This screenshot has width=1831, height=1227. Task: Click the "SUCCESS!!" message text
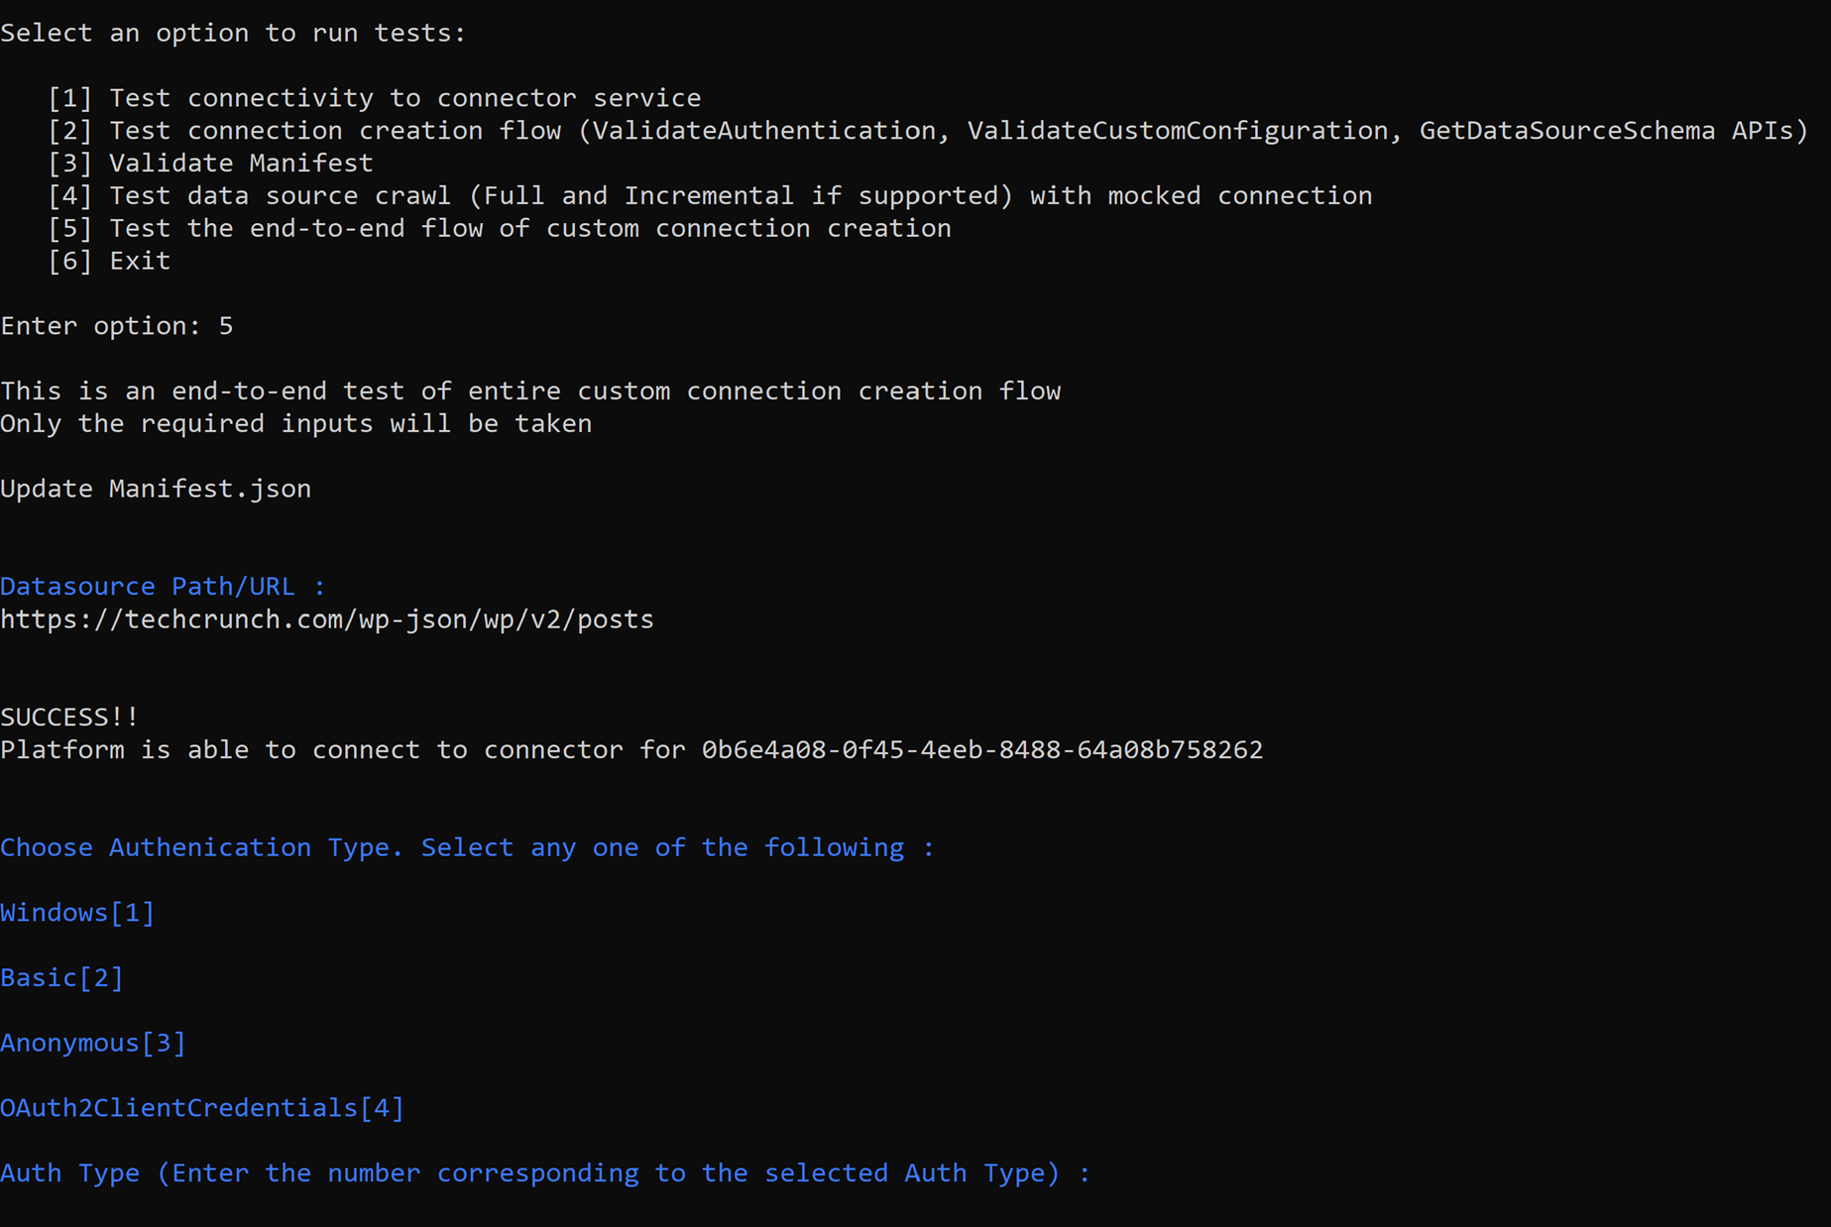point(69,717)
